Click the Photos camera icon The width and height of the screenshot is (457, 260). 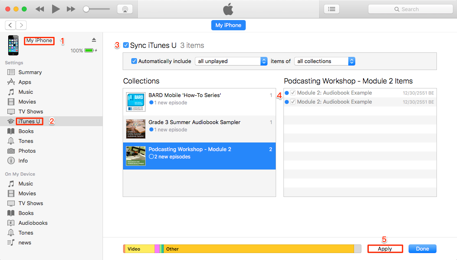(11, 151)
